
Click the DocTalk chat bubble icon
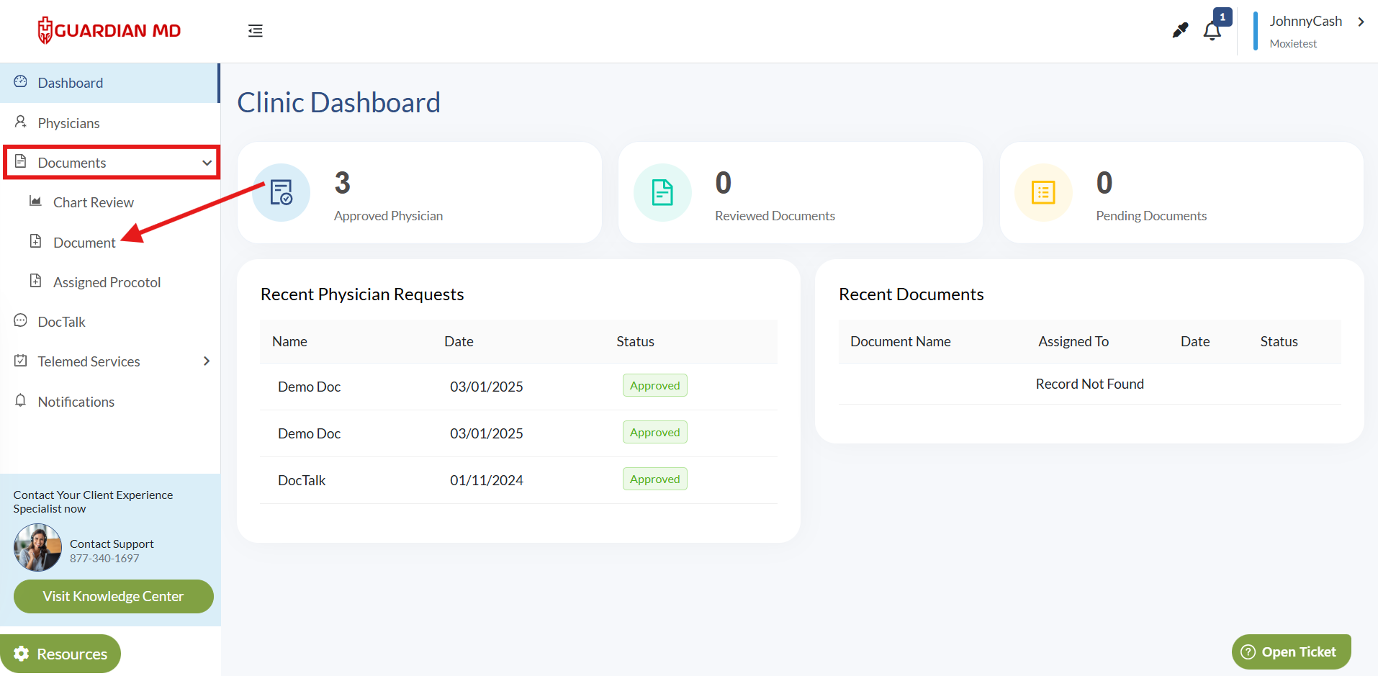pos(21,320)
